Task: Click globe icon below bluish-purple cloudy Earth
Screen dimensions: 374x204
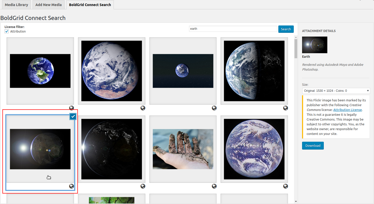Action: [285, 186]
